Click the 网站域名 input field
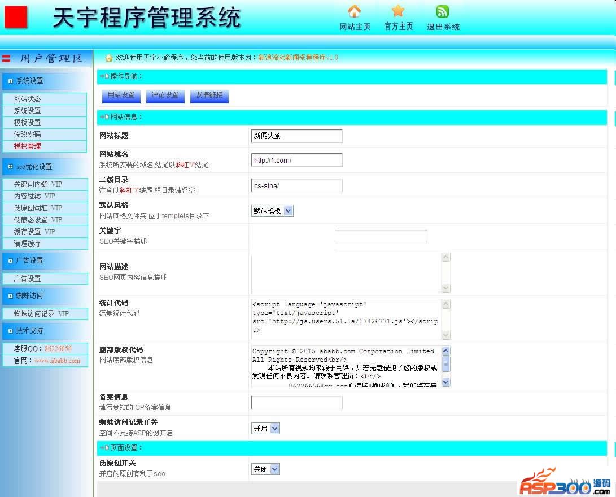The width and height of the screenshot is (616, 497). pyautogui.click(x=296, y=160)
